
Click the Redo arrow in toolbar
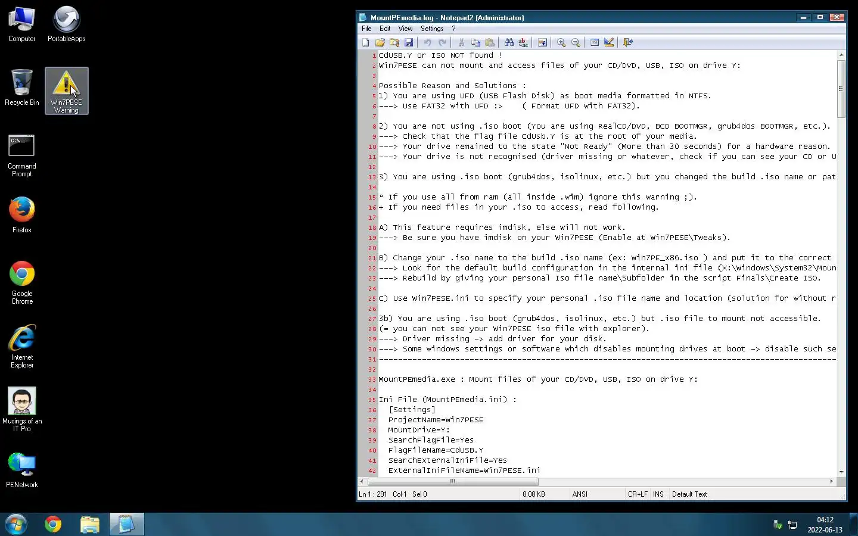point(442,42)
